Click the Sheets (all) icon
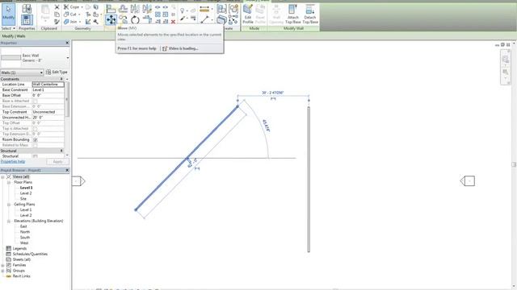Image resolution: width=517 pixels, height=290 pixels. 9,259
